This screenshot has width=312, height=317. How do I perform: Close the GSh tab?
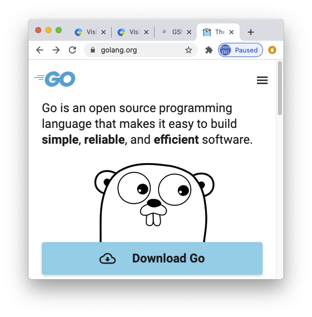click(189, 32)
